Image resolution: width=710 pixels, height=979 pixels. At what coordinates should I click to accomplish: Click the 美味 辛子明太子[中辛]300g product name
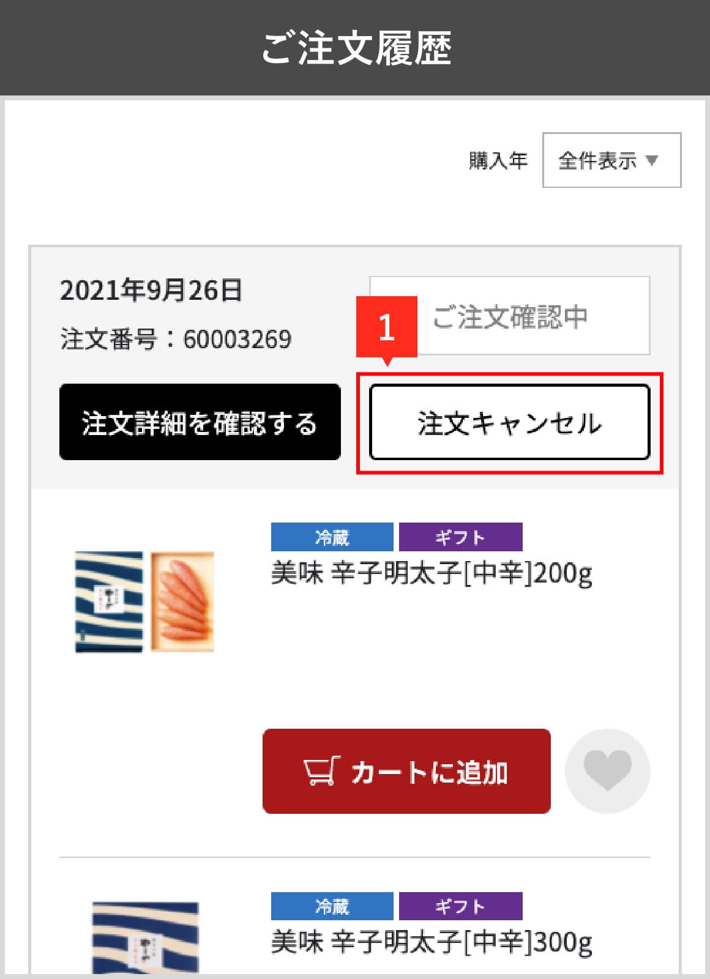point(432,943)
